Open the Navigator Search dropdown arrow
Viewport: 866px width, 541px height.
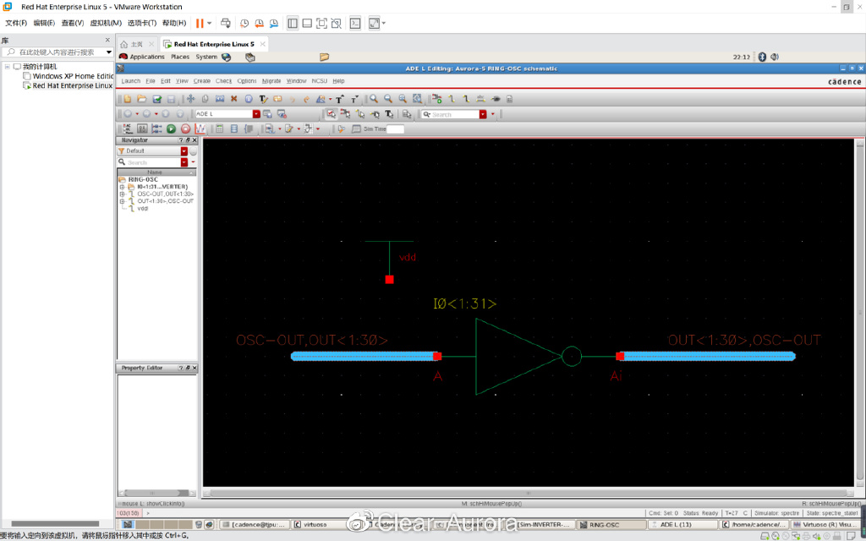184,162
